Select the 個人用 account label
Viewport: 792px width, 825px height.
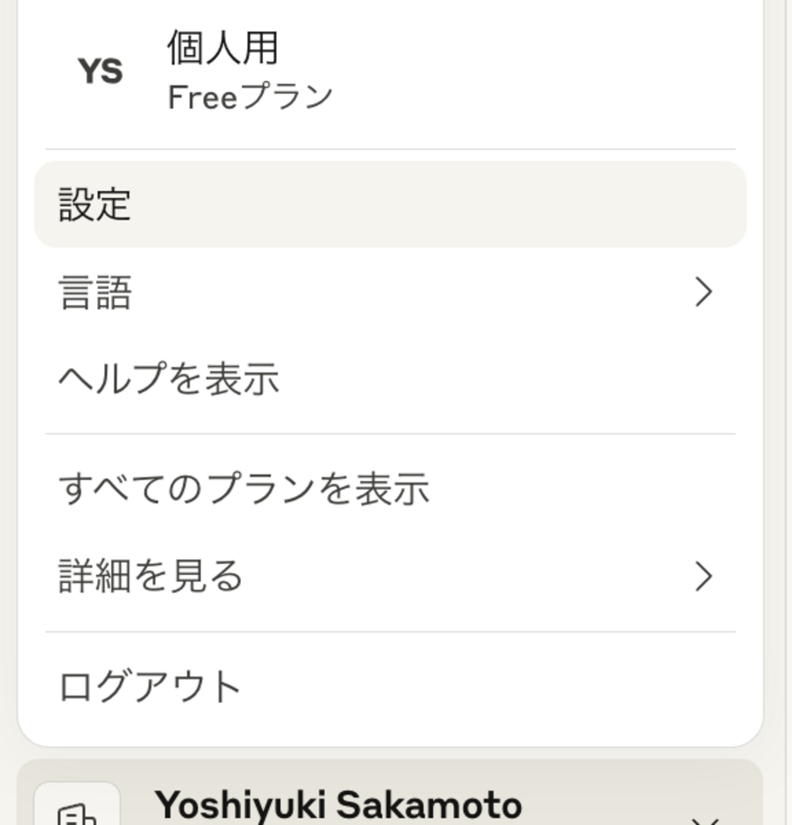[222, 48]
